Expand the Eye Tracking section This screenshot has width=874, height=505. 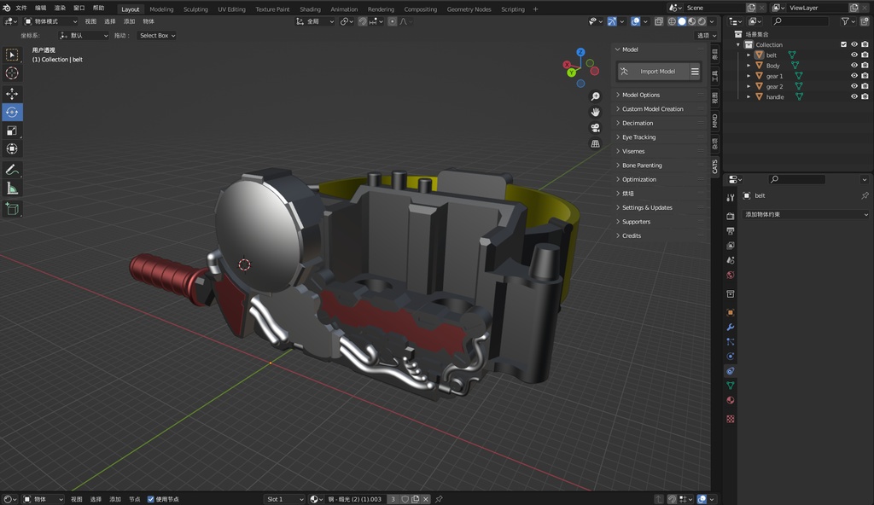[x=638, y=136]
